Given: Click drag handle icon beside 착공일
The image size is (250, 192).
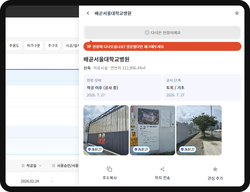Looking at the screenshot, I should (x=23, y=166).
